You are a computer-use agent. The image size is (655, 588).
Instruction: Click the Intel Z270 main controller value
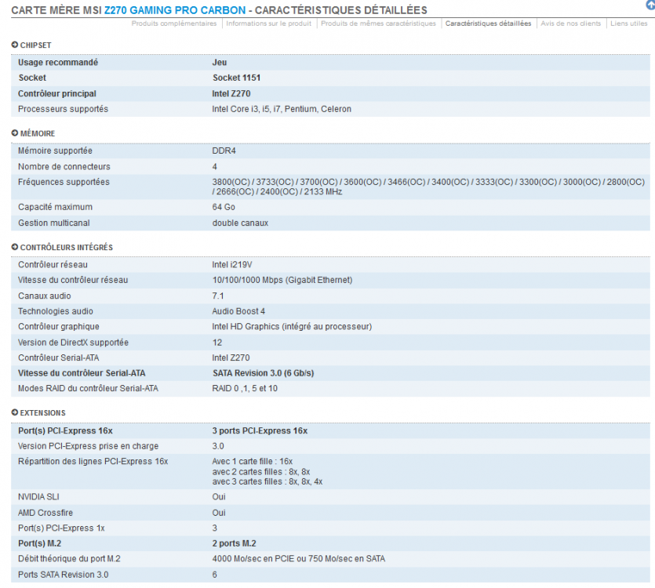[x=231, y=93]
